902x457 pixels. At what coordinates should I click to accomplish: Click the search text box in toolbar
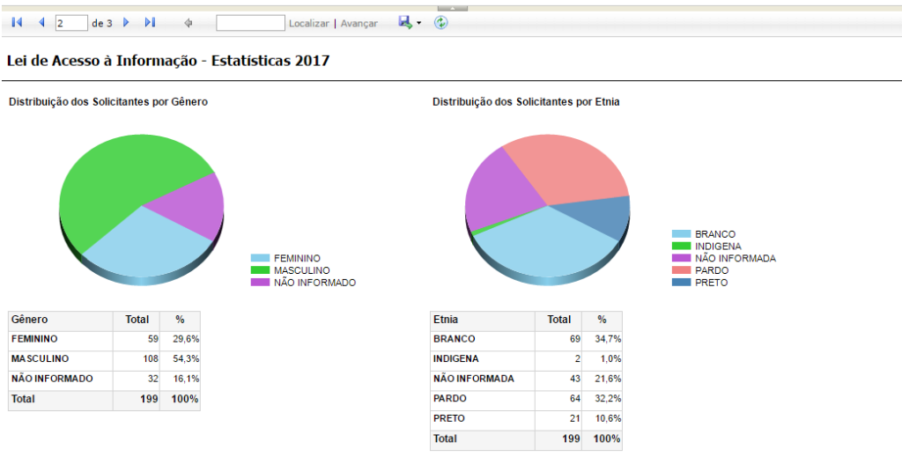(x=250, y=23)
